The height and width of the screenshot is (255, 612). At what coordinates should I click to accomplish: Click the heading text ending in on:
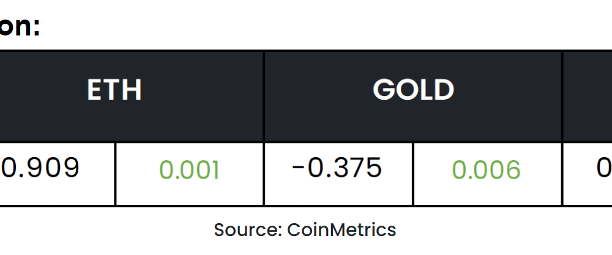click(20, 28)
